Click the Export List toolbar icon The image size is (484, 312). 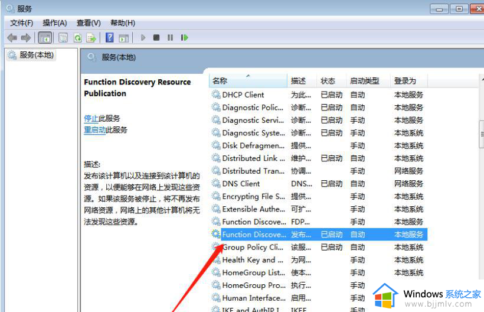(x=91, y=38)
